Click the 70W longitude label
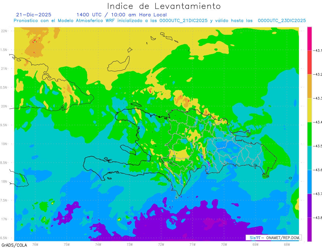 click(x=224, y=244)
